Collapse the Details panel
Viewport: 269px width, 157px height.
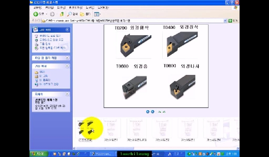67,94
